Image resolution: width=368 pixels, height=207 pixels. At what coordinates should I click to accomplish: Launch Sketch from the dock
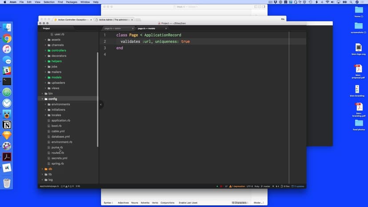7,135
